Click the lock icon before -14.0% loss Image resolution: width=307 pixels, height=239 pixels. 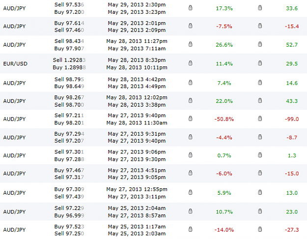(190, 229)
